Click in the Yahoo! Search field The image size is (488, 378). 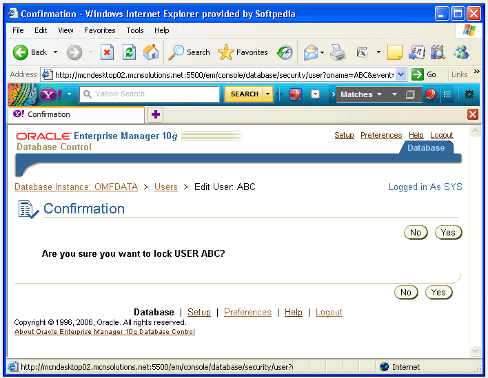point(150,94)
